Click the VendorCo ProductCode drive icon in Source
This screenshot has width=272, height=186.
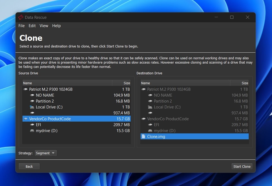26,119
